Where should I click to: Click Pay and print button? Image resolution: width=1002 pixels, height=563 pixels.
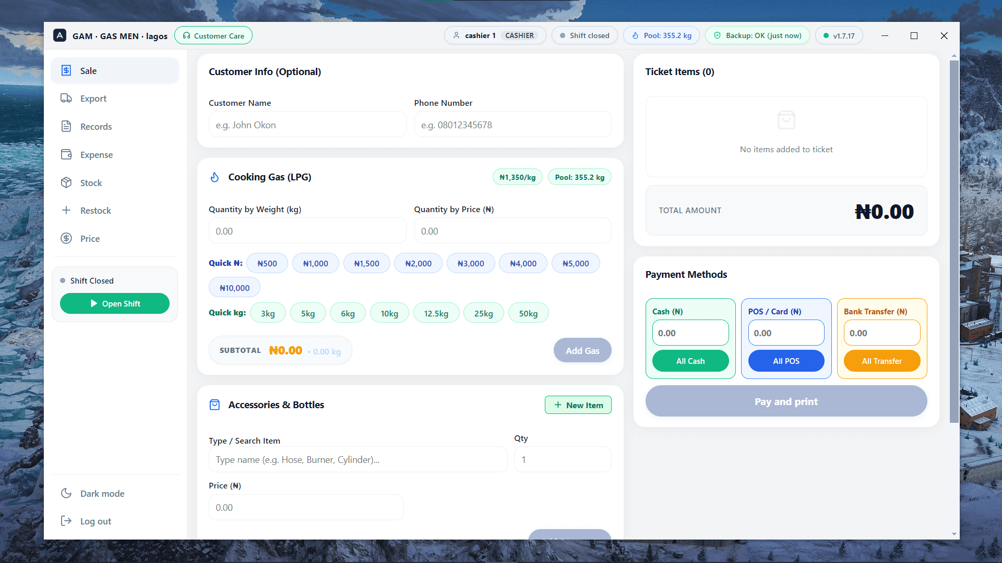tap(786, 401)
